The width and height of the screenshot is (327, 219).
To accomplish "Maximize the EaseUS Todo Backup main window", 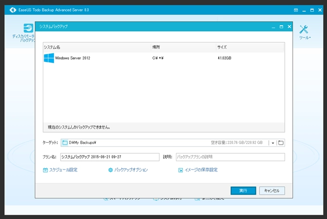I will (312, 10).
